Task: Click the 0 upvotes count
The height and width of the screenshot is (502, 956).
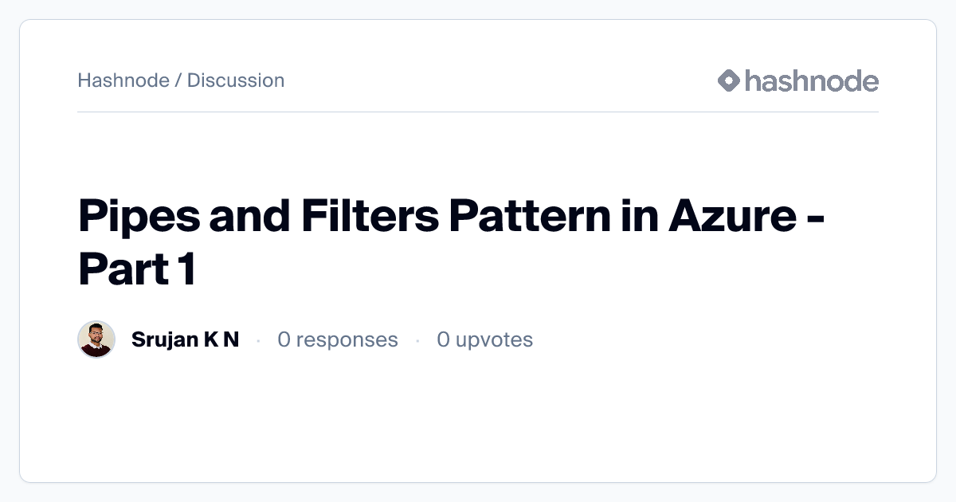Action: point(484,339)
